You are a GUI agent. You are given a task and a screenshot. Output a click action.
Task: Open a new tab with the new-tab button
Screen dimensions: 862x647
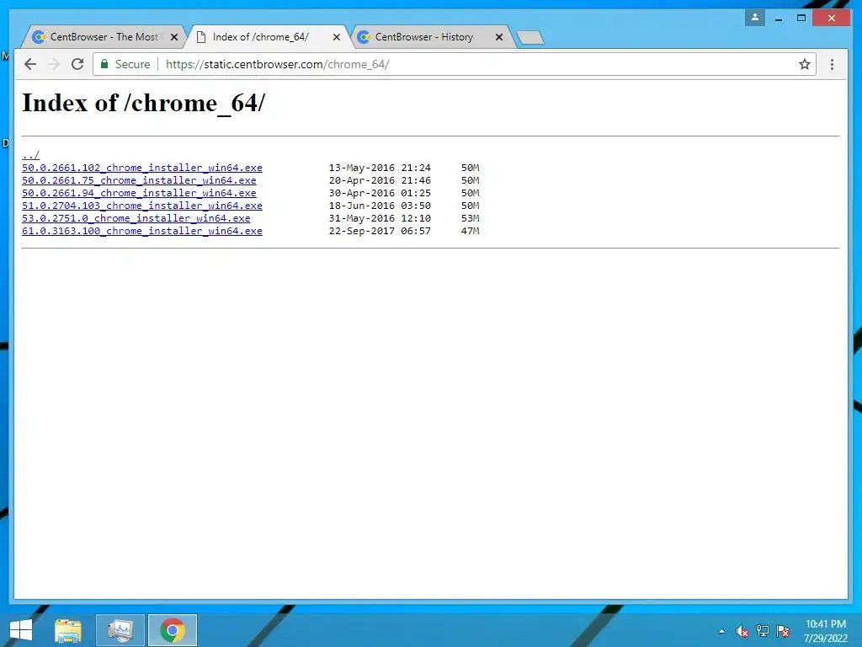530,37
